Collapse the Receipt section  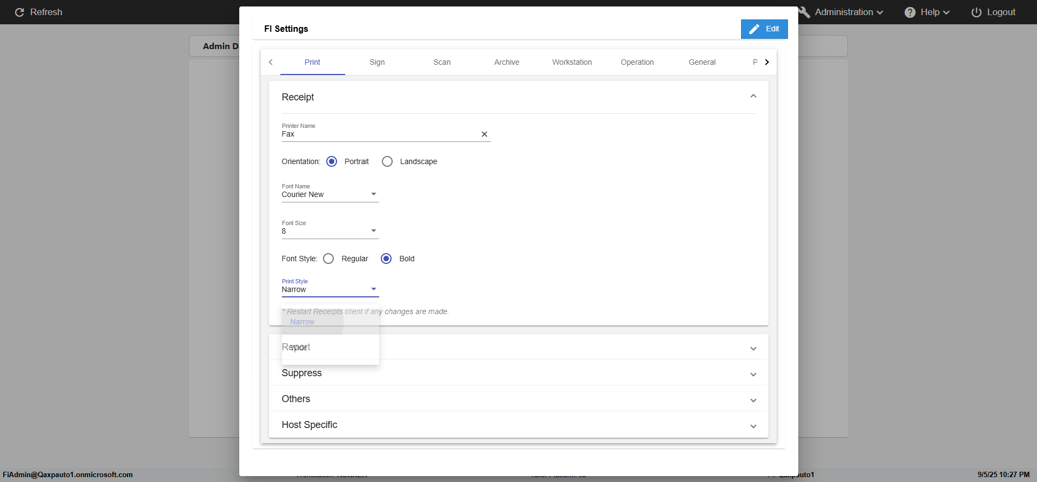(x=753, y=97)
